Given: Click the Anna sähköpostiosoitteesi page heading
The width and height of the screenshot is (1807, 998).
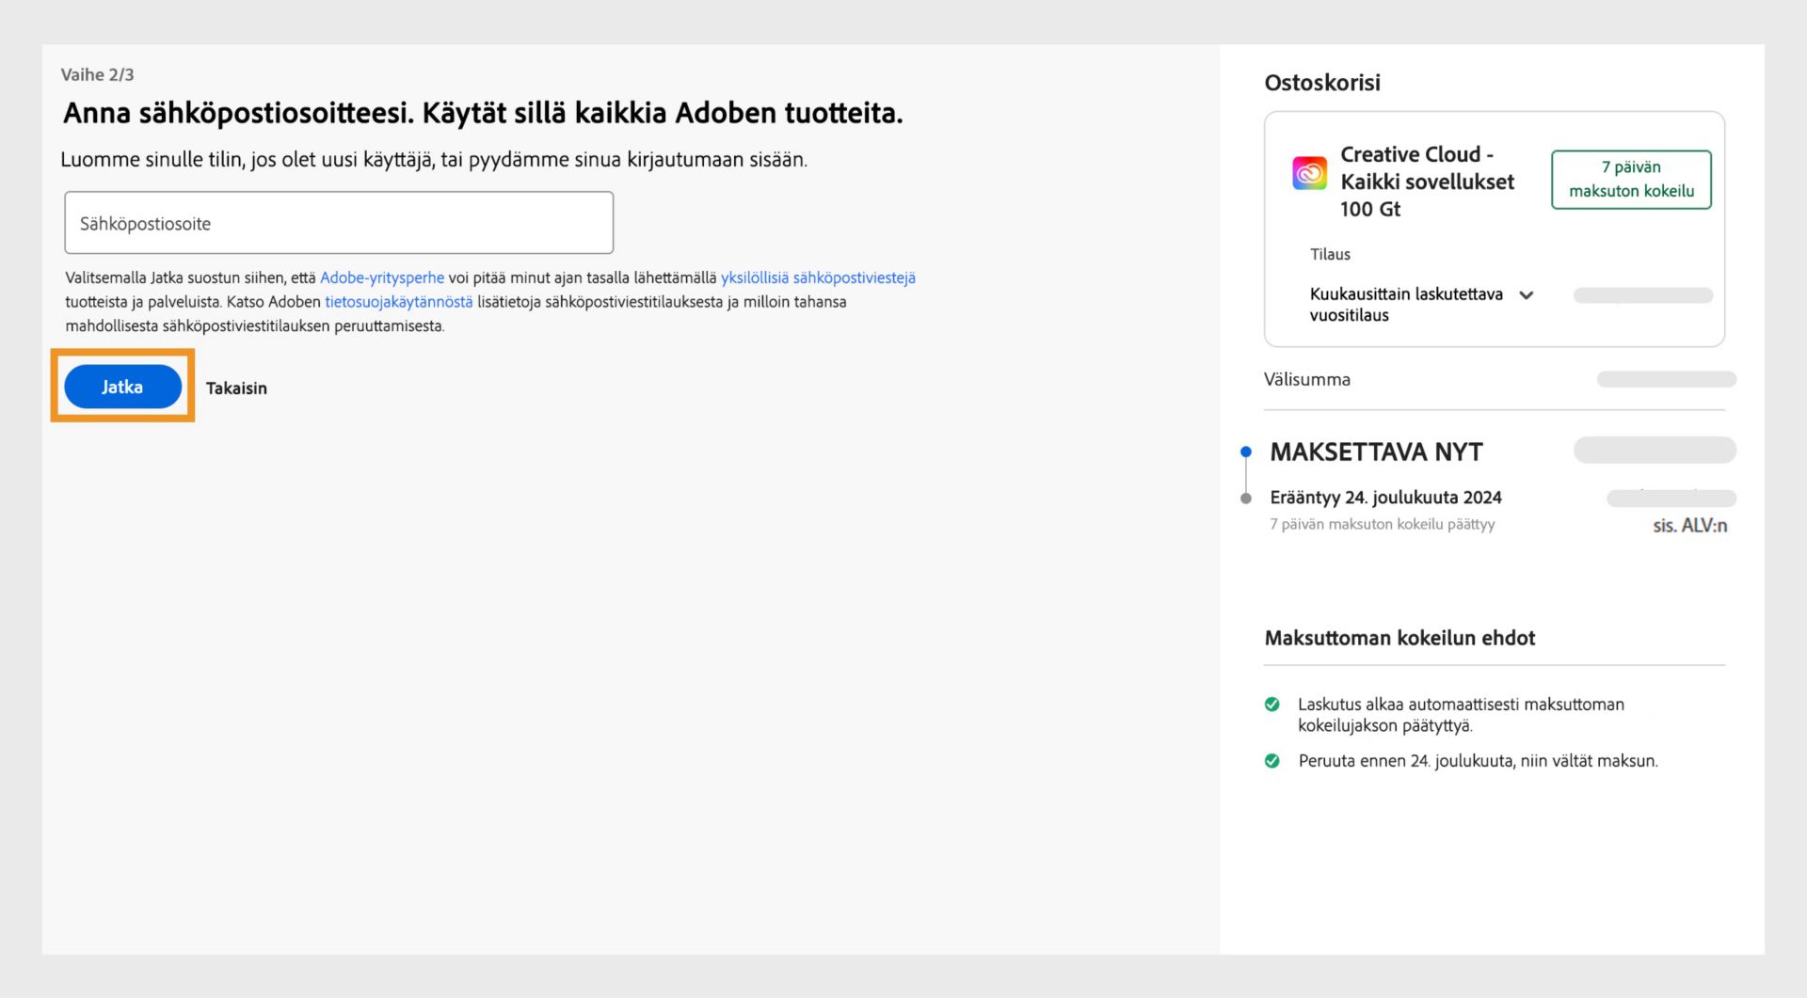Looking at the screenshot, I should [x=483, y=113].
